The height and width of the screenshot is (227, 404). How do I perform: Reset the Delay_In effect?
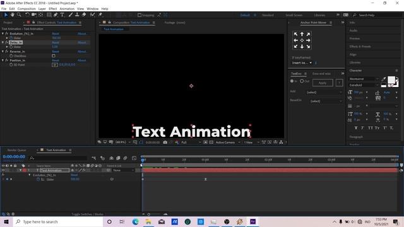pos(56,42)
